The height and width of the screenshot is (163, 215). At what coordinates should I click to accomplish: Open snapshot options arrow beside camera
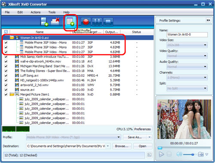[x=207, y=154]
